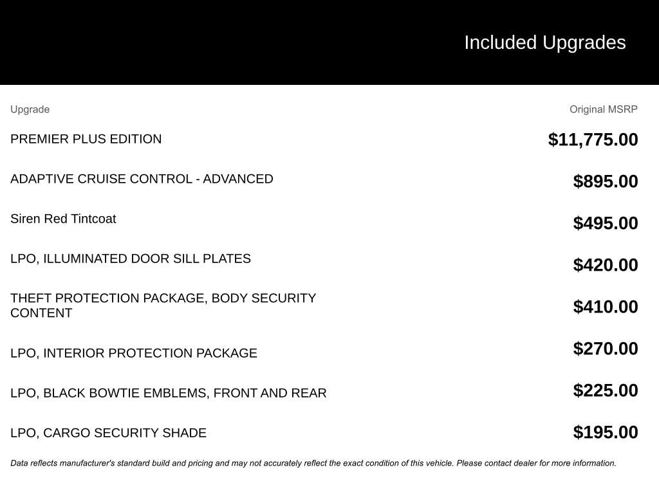The width and height of the screenshot is (659, 494).
Task: Click the $410.00 price
Action: (x=606, y=307)
